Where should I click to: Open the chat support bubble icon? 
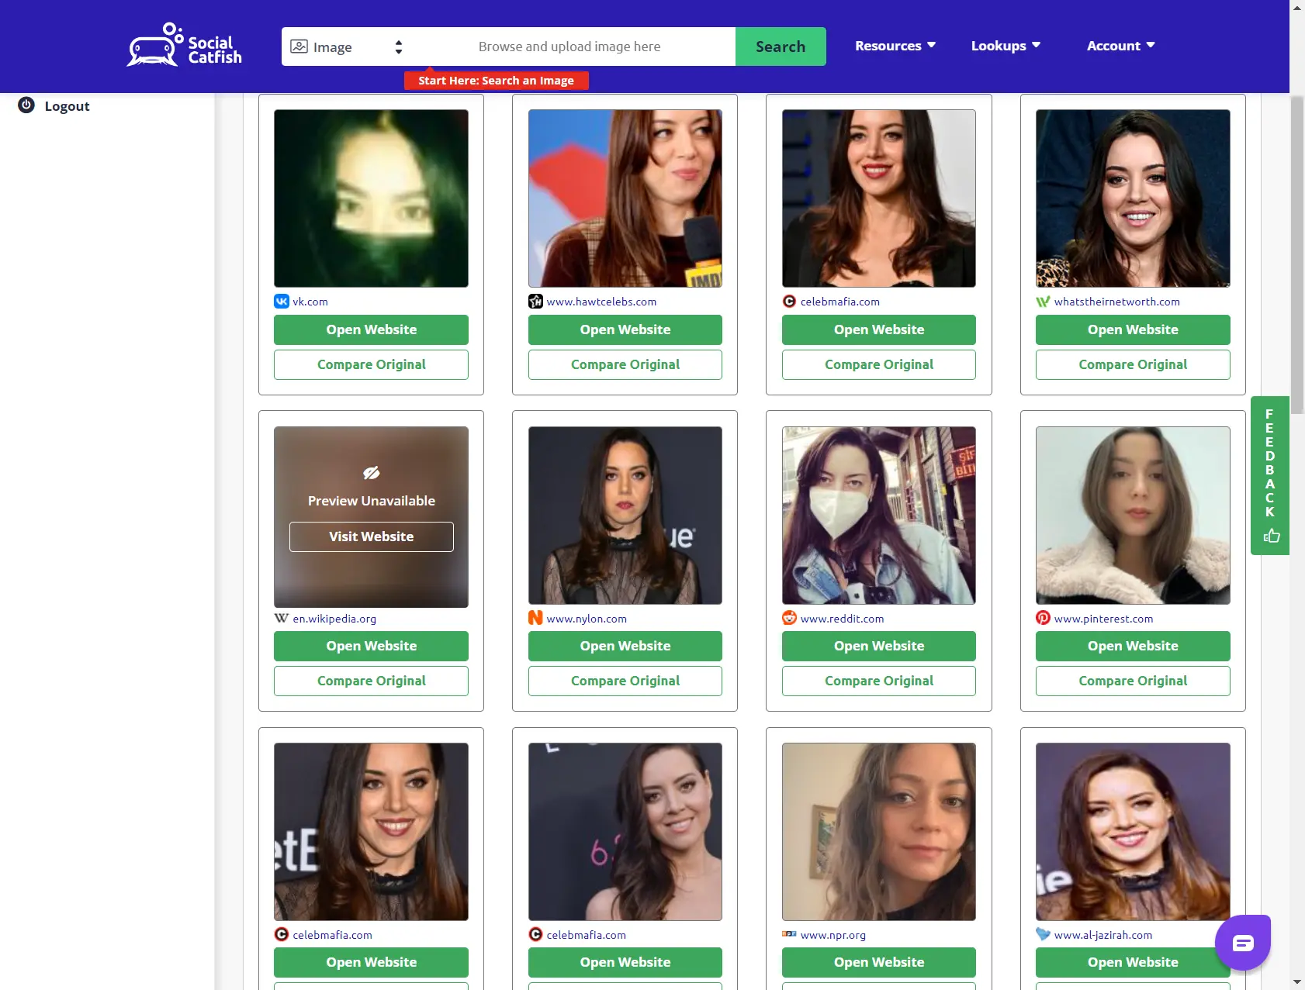pos(1242,942)
